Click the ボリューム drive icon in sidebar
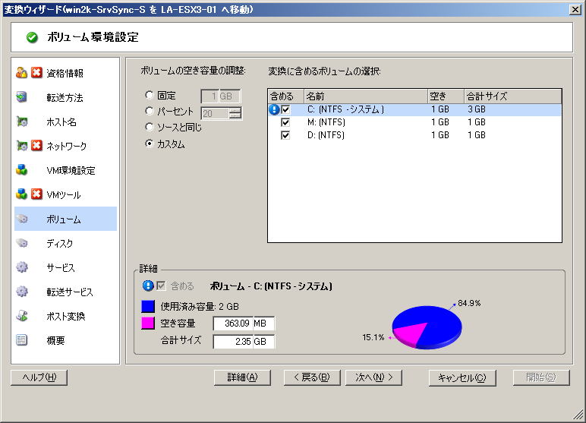The image size is (586, 423). click(22, 219)
